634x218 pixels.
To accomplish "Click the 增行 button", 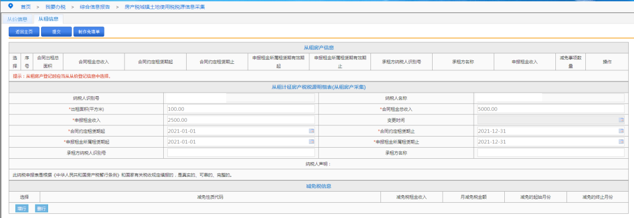I will (22, 208).
